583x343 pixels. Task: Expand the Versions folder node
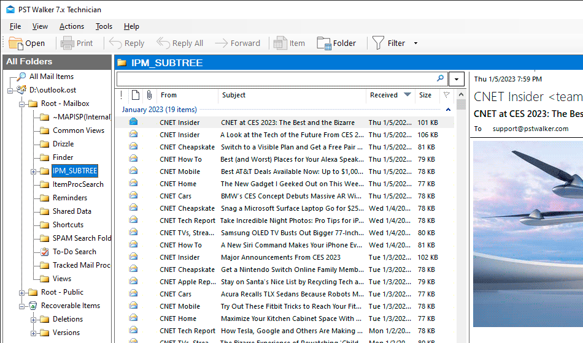(x=34, y=333)
